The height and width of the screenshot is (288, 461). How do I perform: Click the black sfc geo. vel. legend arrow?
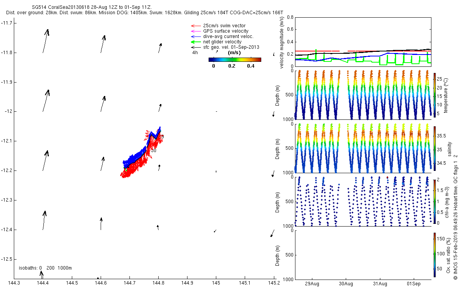196,47
